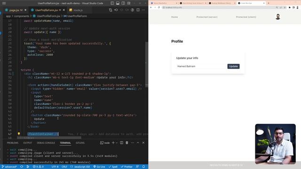Maximize panel with the chevron up icon
This screenshot has height=169, width=301.
coord(138,143)
